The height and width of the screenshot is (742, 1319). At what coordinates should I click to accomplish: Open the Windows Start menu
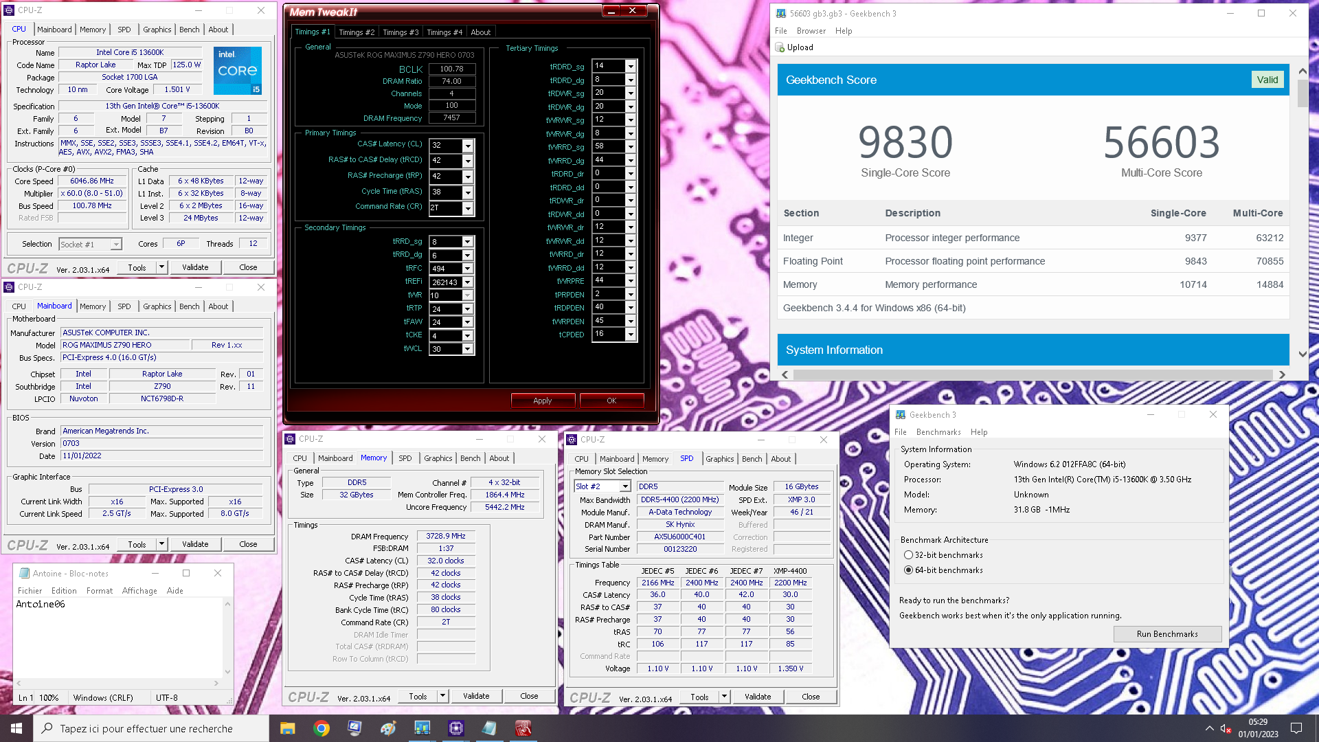click(x=16, y=728)
